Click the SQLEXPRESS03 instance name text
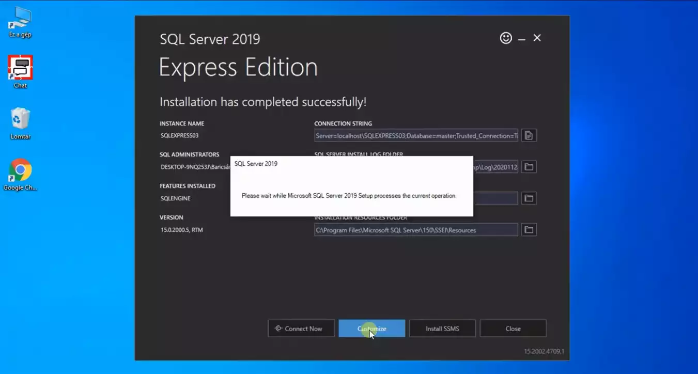 (180, 135)
